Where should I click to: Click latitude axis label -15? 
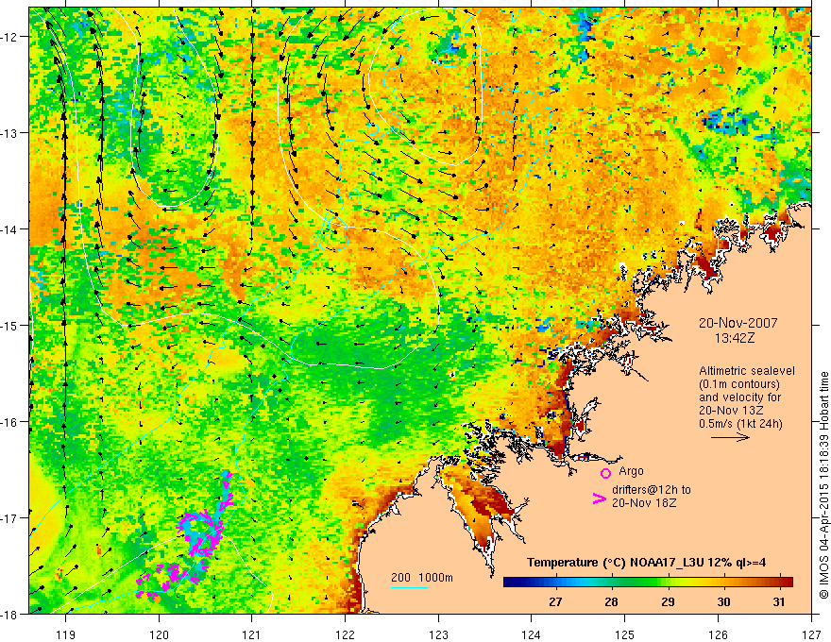(x=10, y=325)
